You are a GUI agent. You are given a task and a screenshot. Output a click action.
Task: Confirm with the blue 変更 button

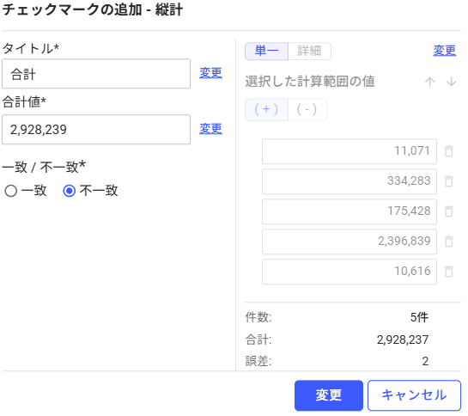point(329,395)
